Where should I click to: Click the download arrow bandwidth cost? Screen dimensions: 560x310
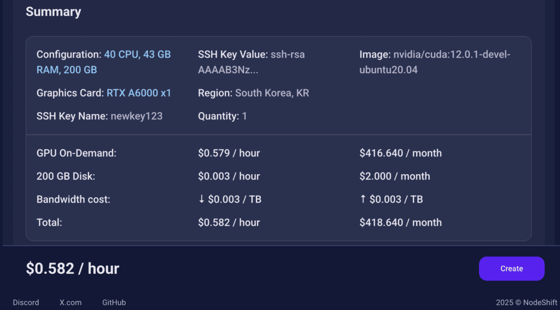click(x=230, y=199)
